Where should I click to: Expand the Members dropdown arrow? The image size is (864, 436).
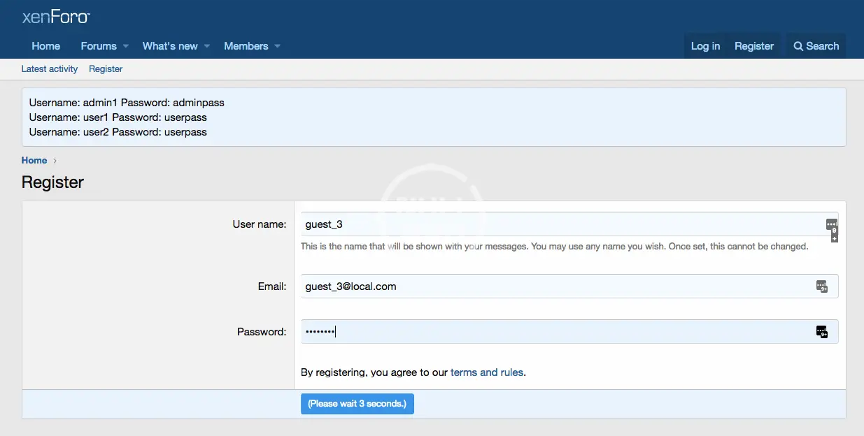coord(277,46)
